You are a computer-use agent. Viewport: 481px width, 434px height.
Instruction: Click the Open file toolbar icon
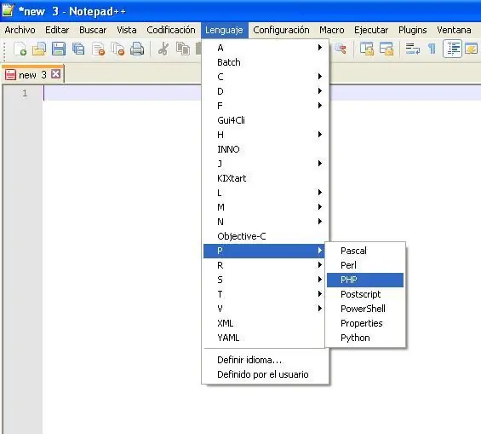(x=39, y=49)
